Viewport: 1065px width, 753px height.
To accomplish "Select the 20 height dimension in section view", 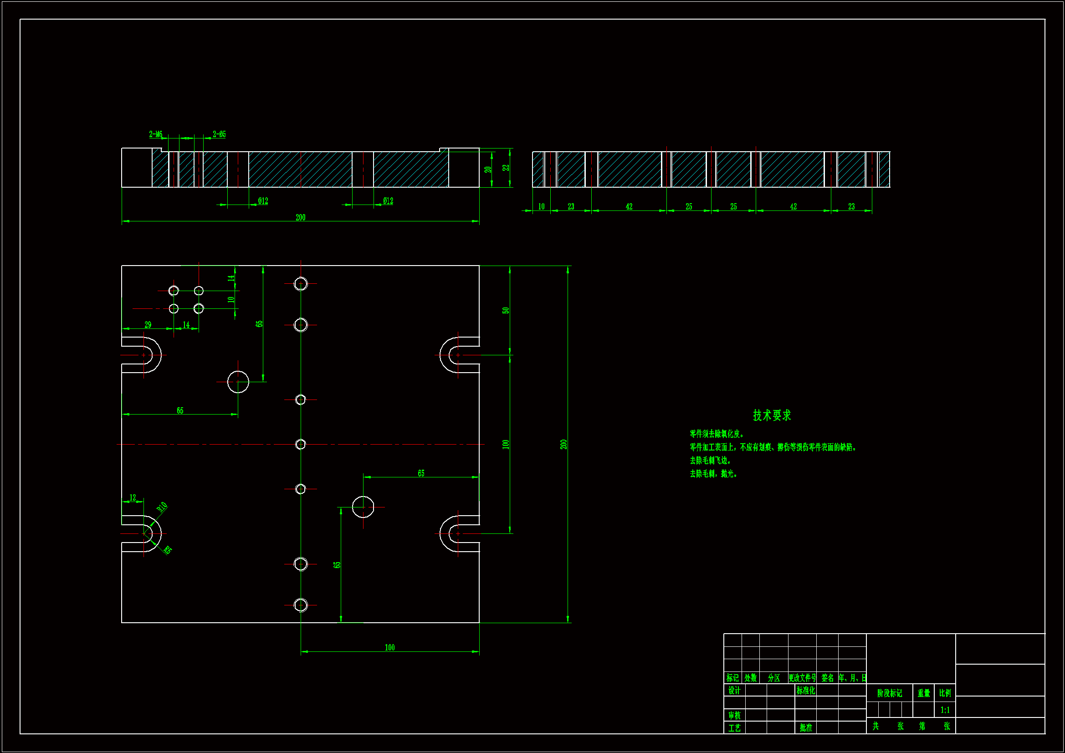I will 487,170.
